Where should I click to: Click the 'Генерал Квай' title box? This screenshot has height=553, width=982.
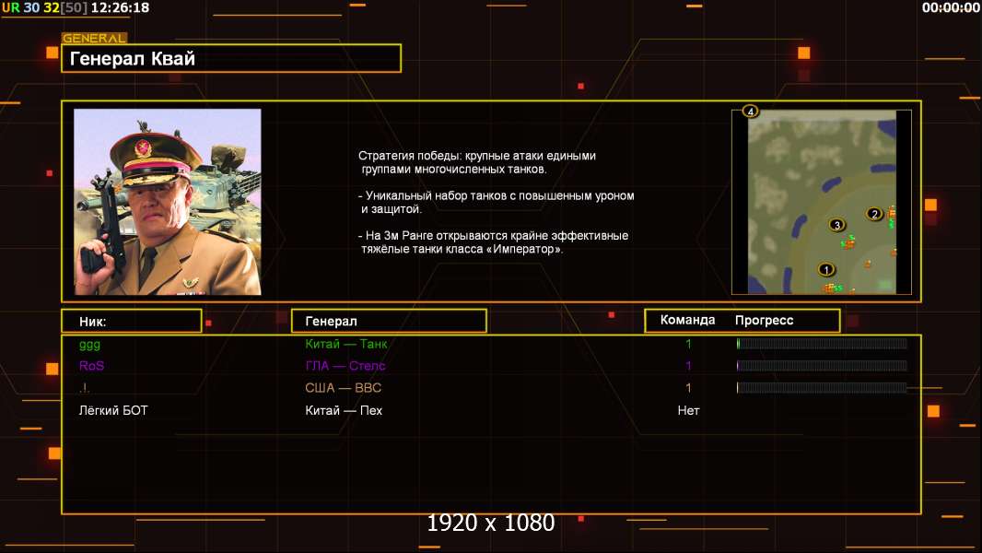(x=231, y=58)
